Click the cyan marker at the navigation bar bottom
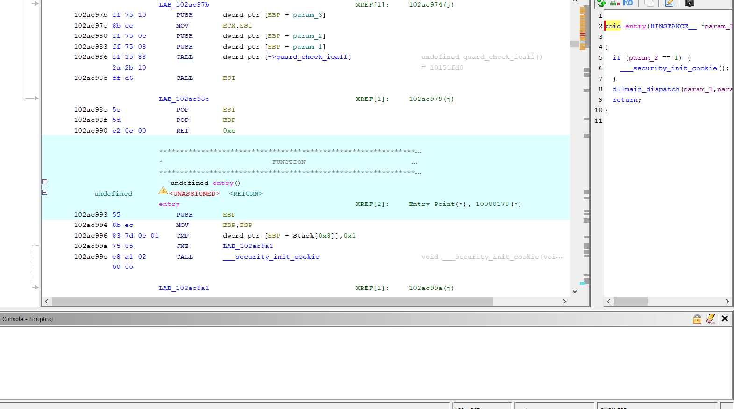The width and height of the screenshot is (734, 409). [583, 283]
